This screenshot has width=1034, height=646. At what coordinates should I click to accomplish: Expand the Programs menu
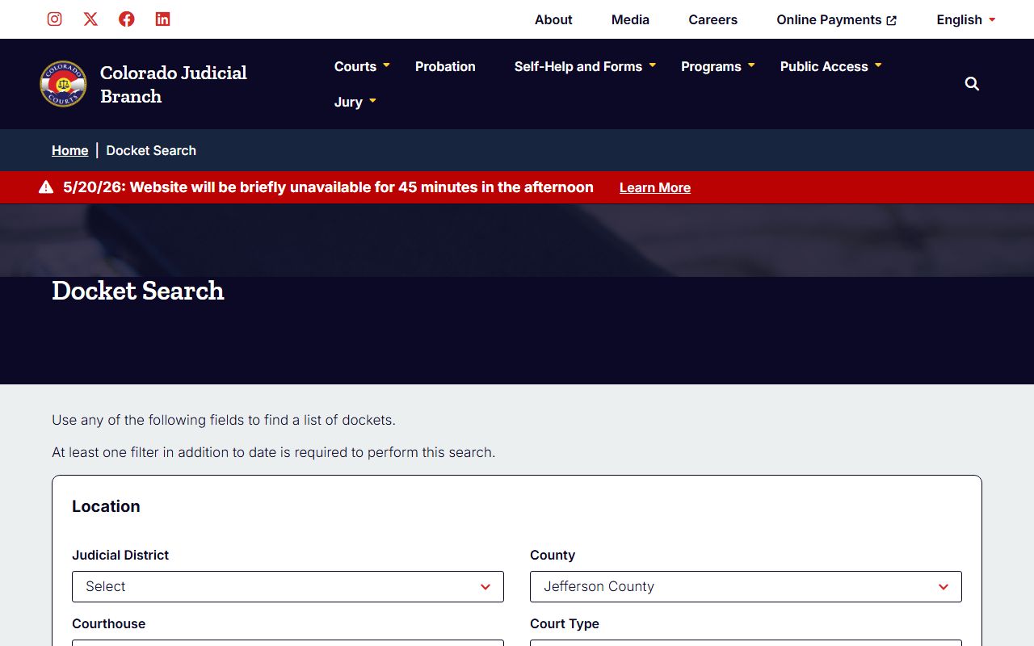click(718, 66)
